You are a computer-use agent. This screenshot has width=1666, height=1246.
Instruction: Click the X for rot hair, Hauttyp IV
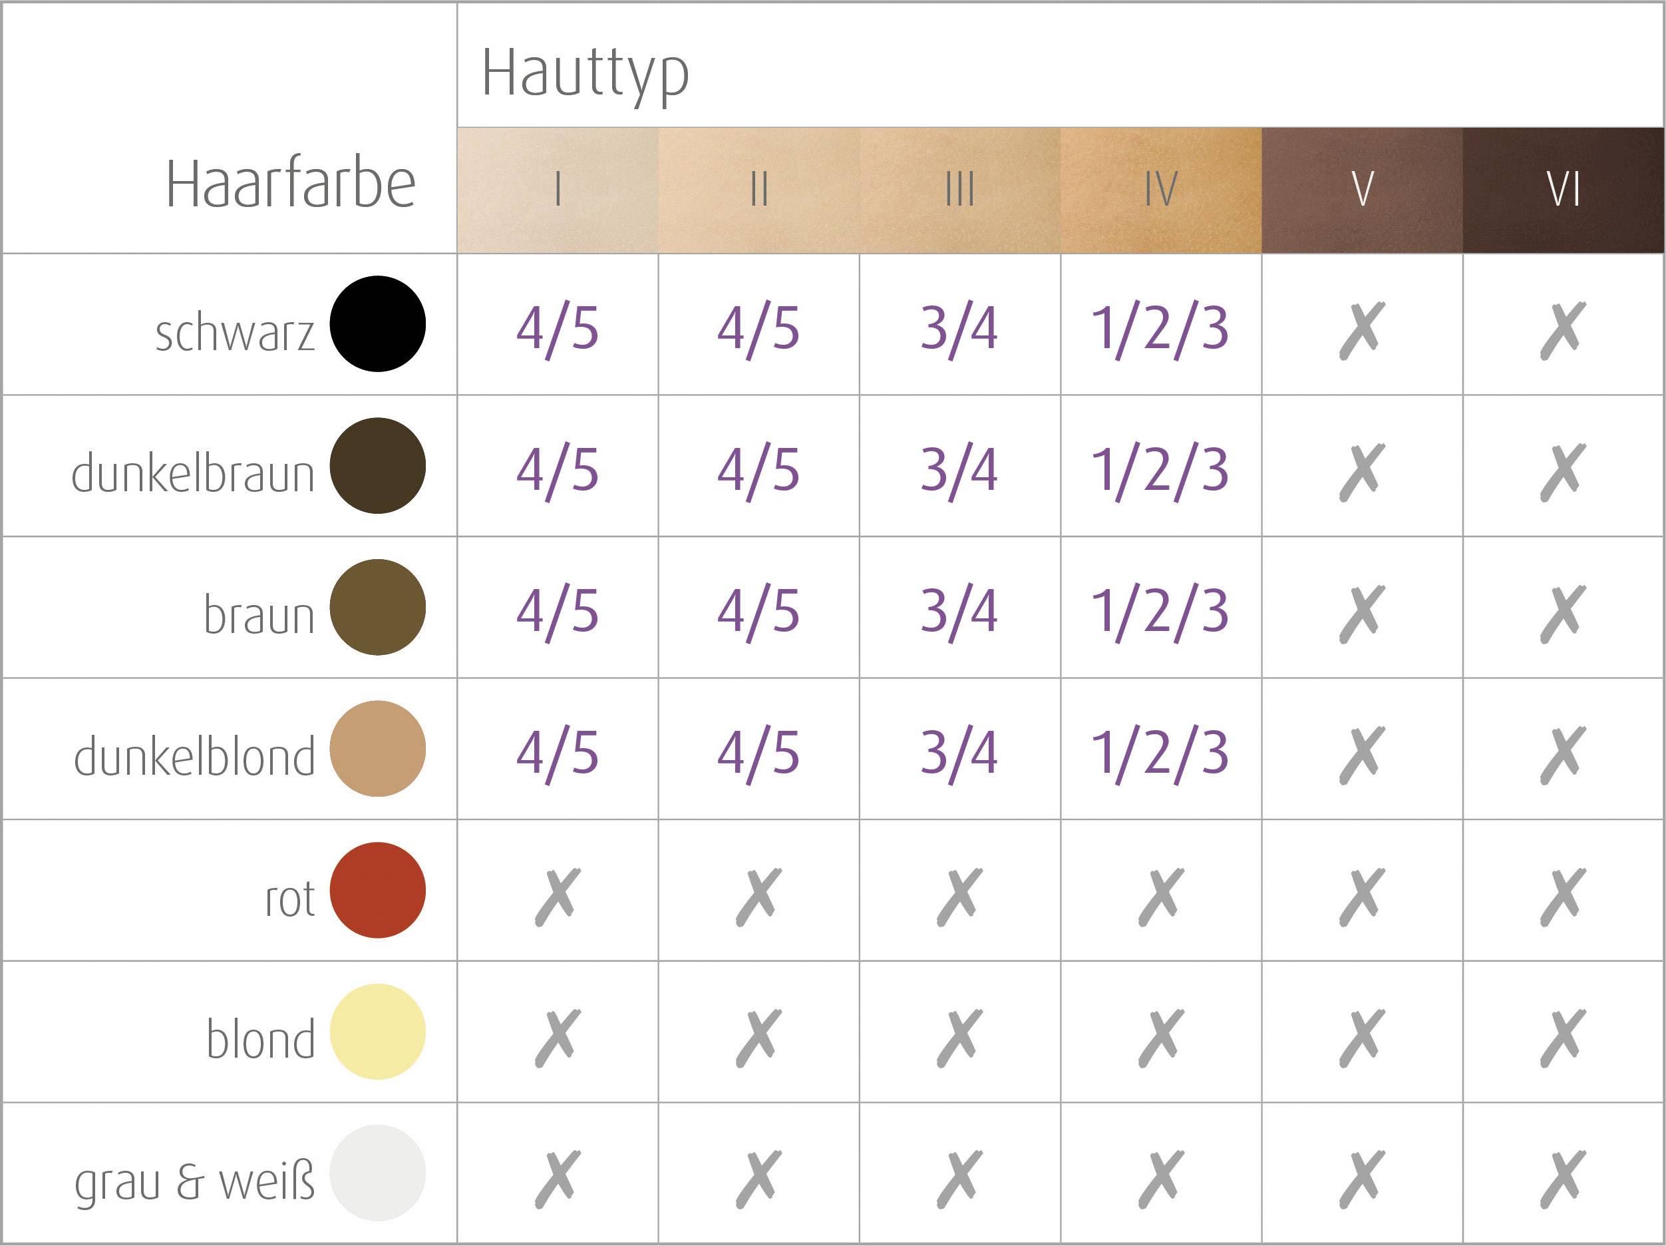tap(1160, 897)
